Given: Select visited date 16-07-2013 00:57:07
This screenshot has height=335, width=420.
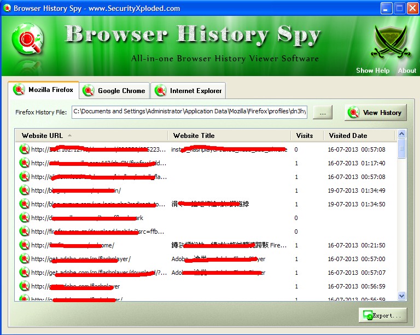Looking at the screenshot, I should click(357, 273).
